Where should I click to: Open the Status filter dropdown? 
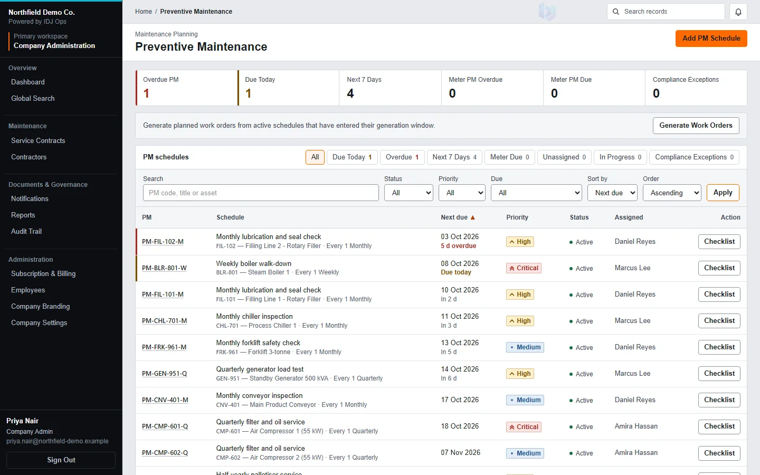coord(408,193)
